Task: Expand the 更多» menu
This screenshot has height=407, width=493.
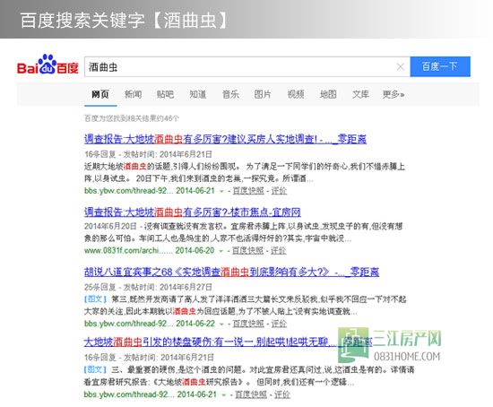Action: point(394,94)
